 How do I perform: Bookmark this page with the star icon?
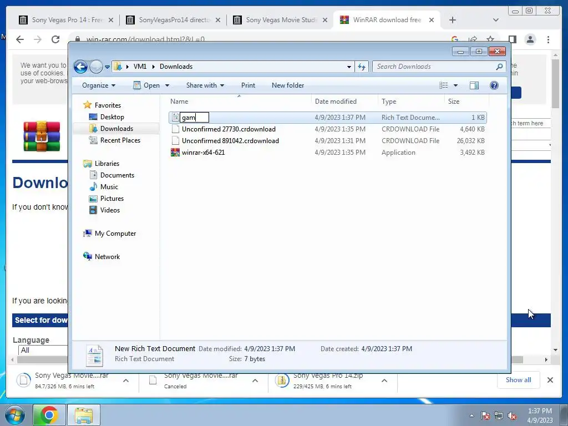[490, 39]
